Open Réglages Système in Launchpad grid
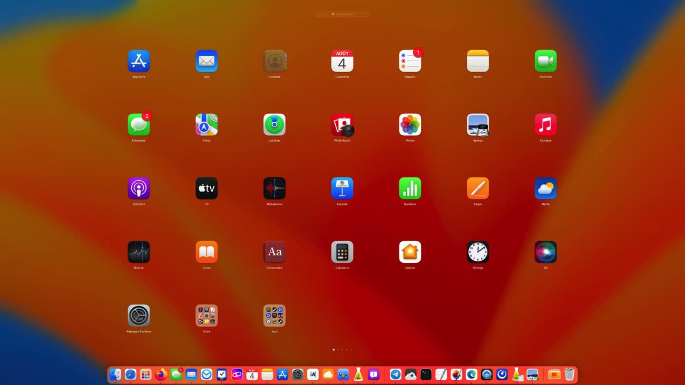Screen dimensions: 685x385 coord(139,316)
